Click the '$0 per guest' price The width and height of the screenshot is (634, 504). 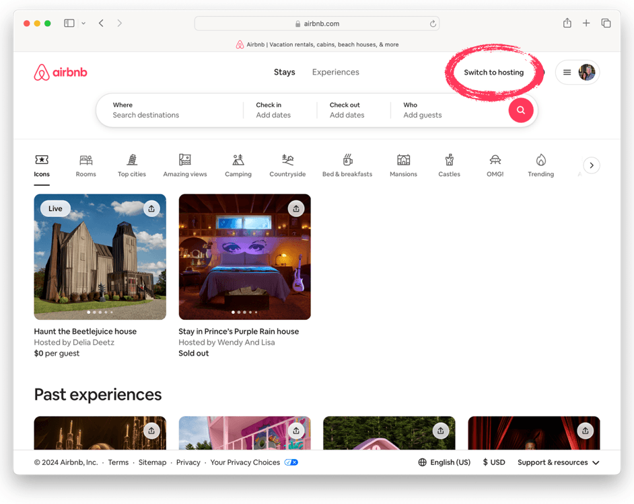tap(57, 353)
